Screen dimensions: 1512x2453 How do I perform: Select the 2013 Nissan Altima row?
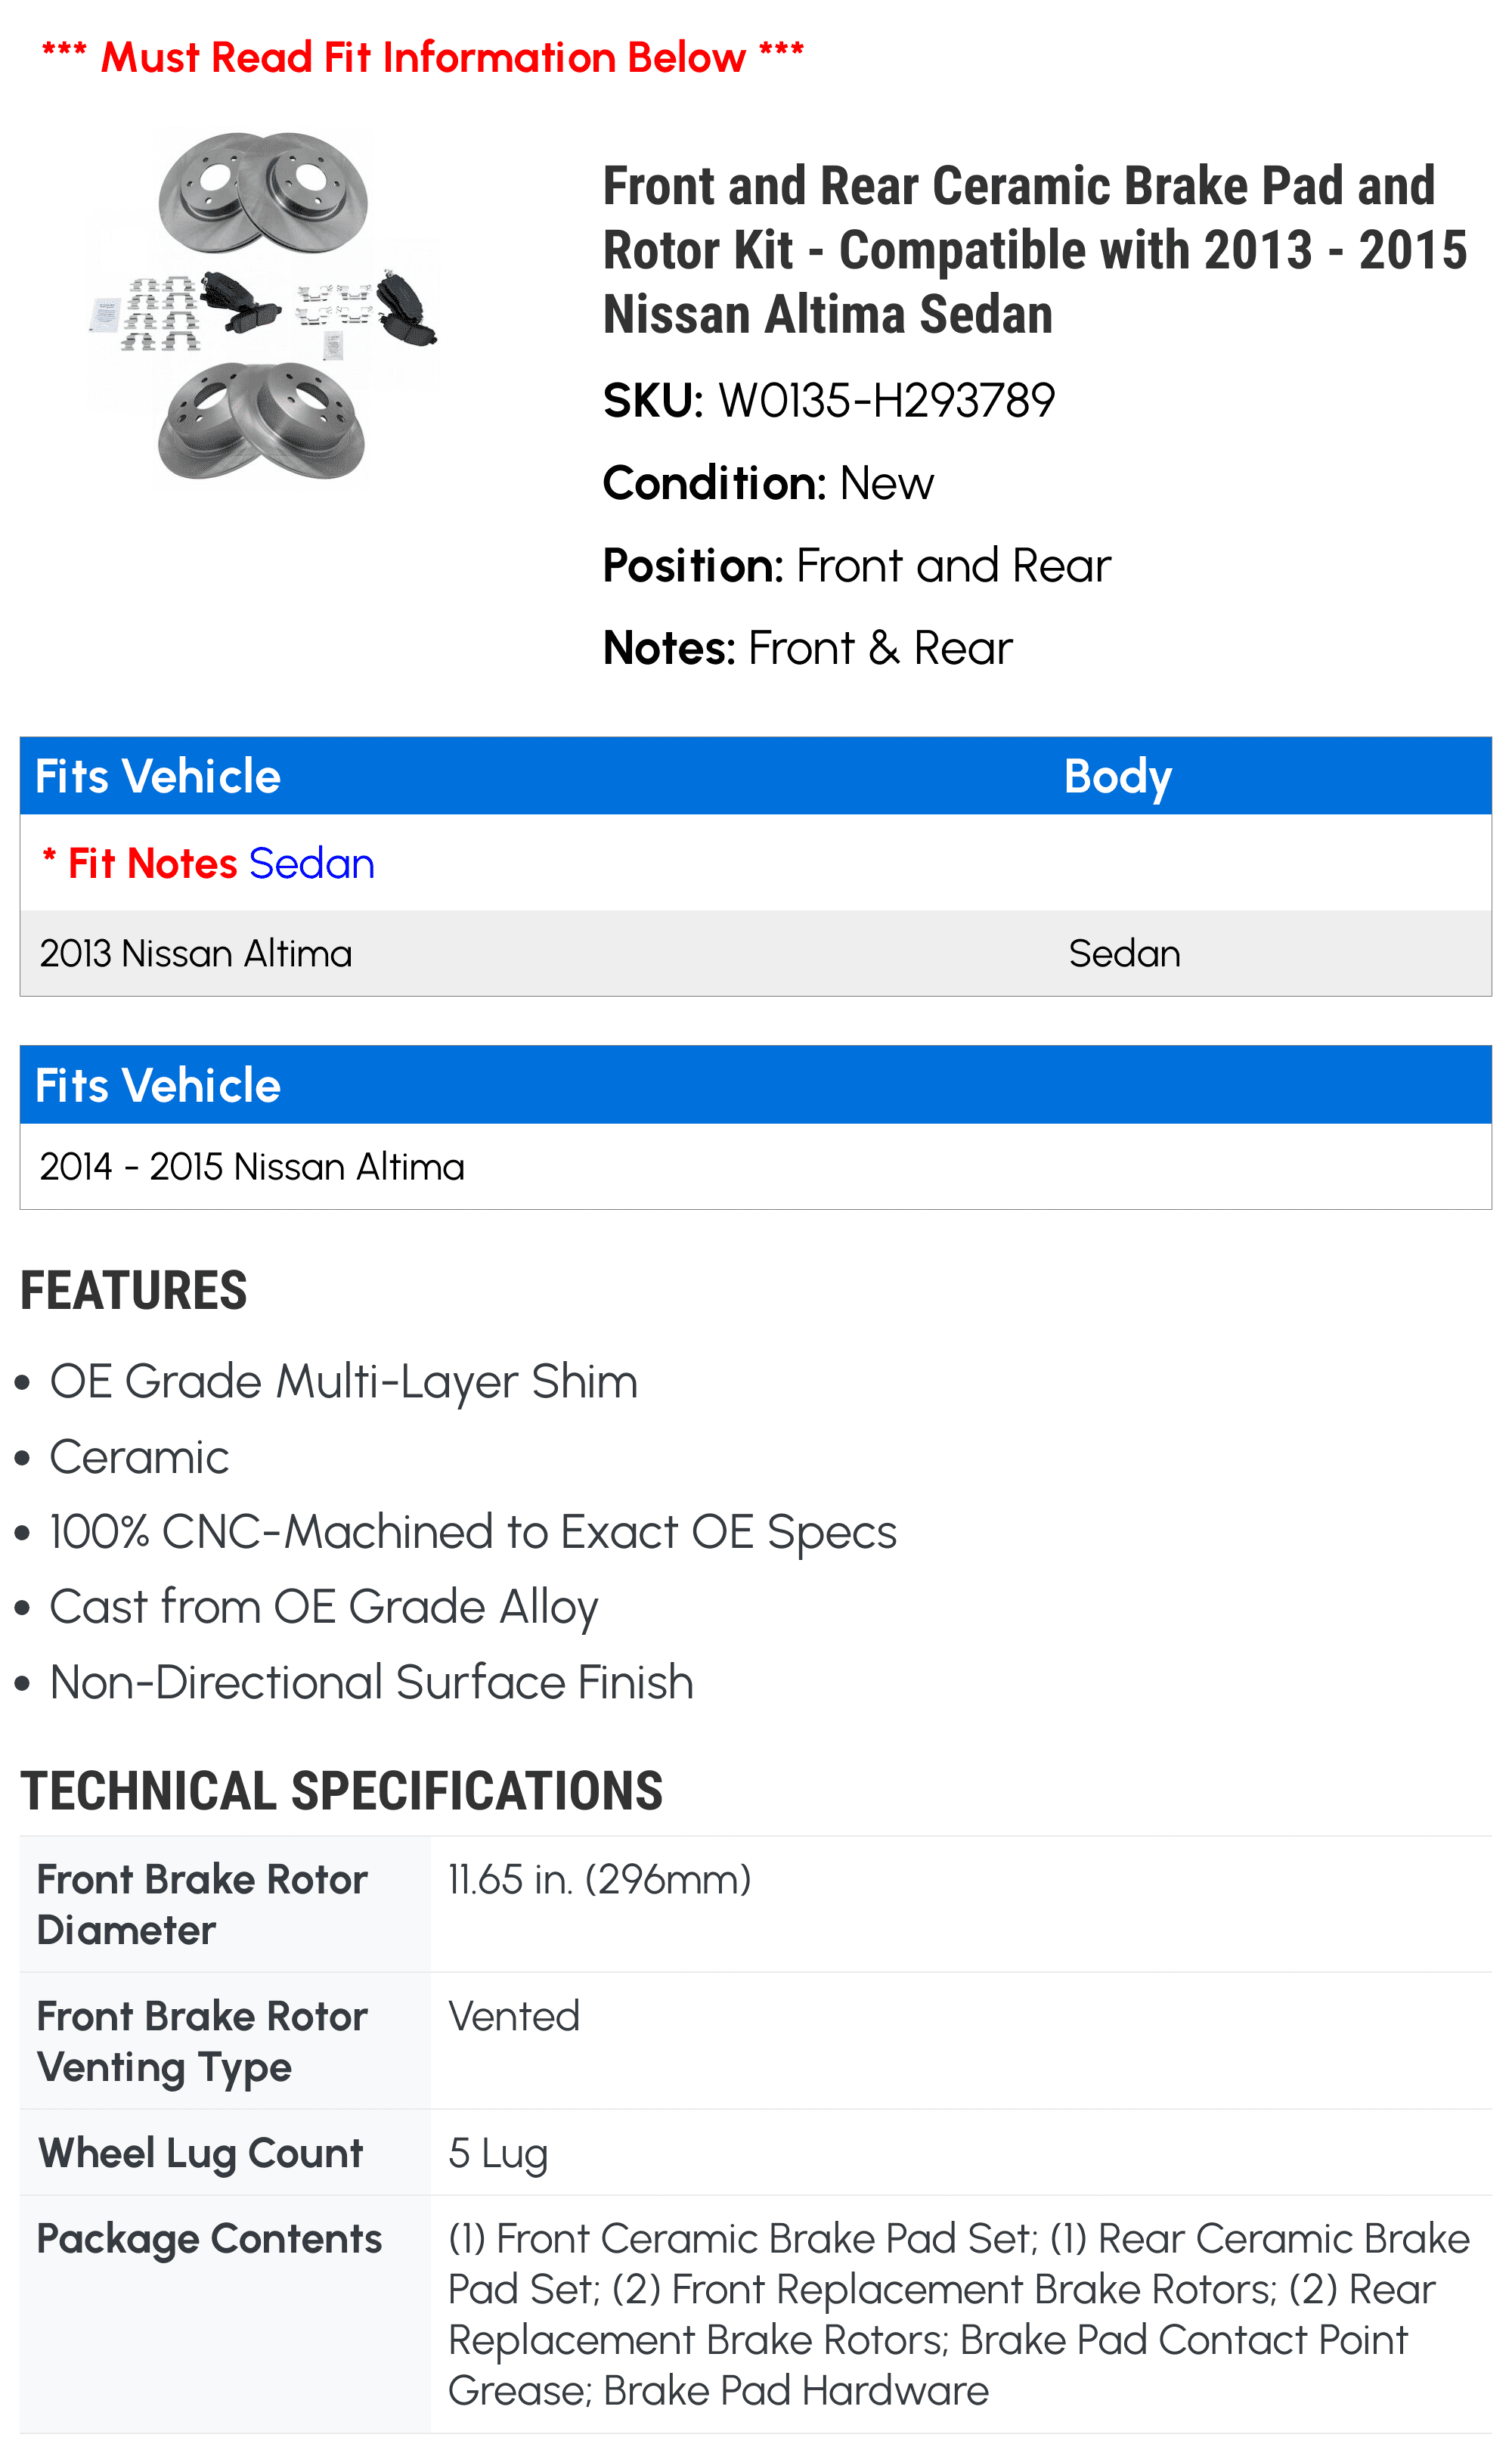point(756,953)
